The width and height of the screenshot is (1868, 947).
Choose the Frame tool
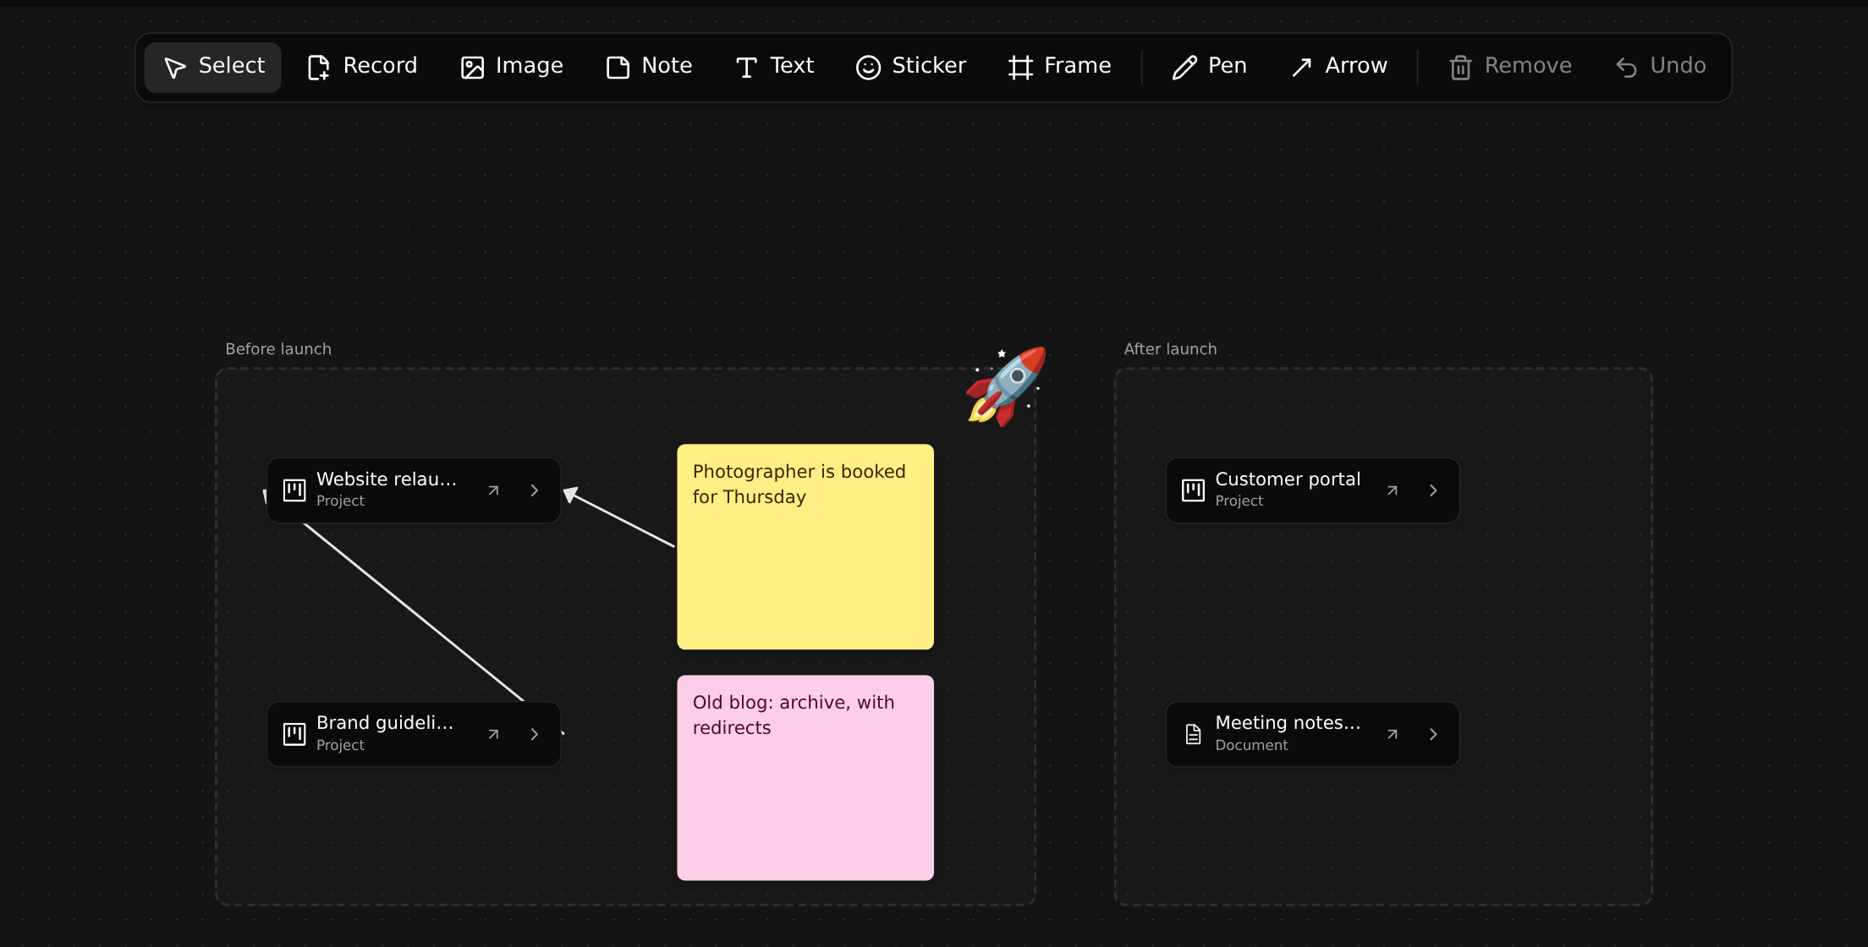1059,67
